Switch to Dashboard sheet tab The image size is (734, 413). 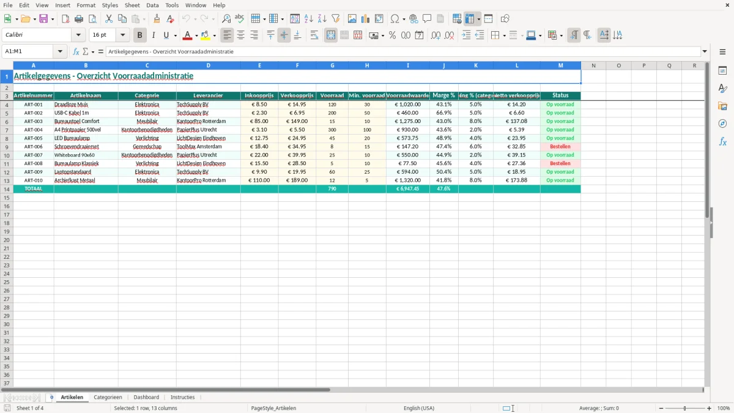[146, 397]
